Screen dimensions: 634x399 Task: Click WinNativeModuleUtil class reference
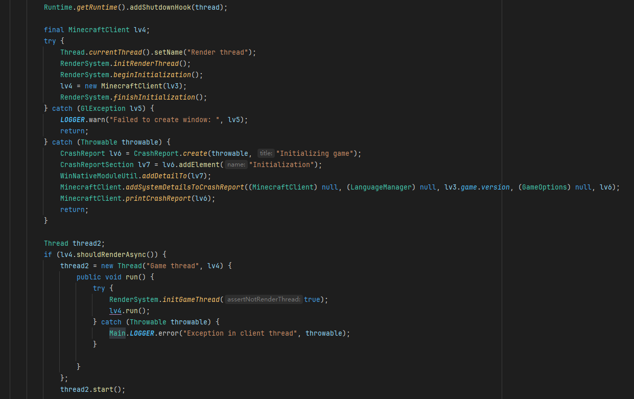click(x=99, y=176)
